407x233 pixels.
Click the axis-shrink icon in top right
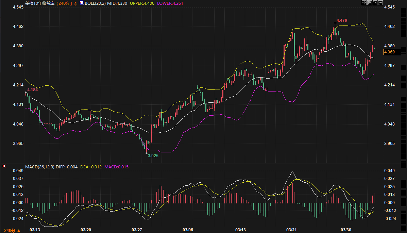click(x=370, y=3)
